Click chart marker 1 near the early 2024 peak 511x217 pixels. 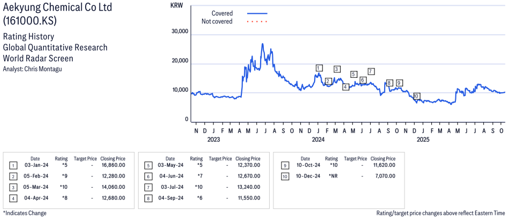pyautogui.click(x=319, y=68)
